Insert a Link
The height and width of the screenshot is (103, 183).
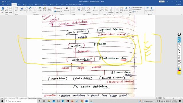(79, 9)
